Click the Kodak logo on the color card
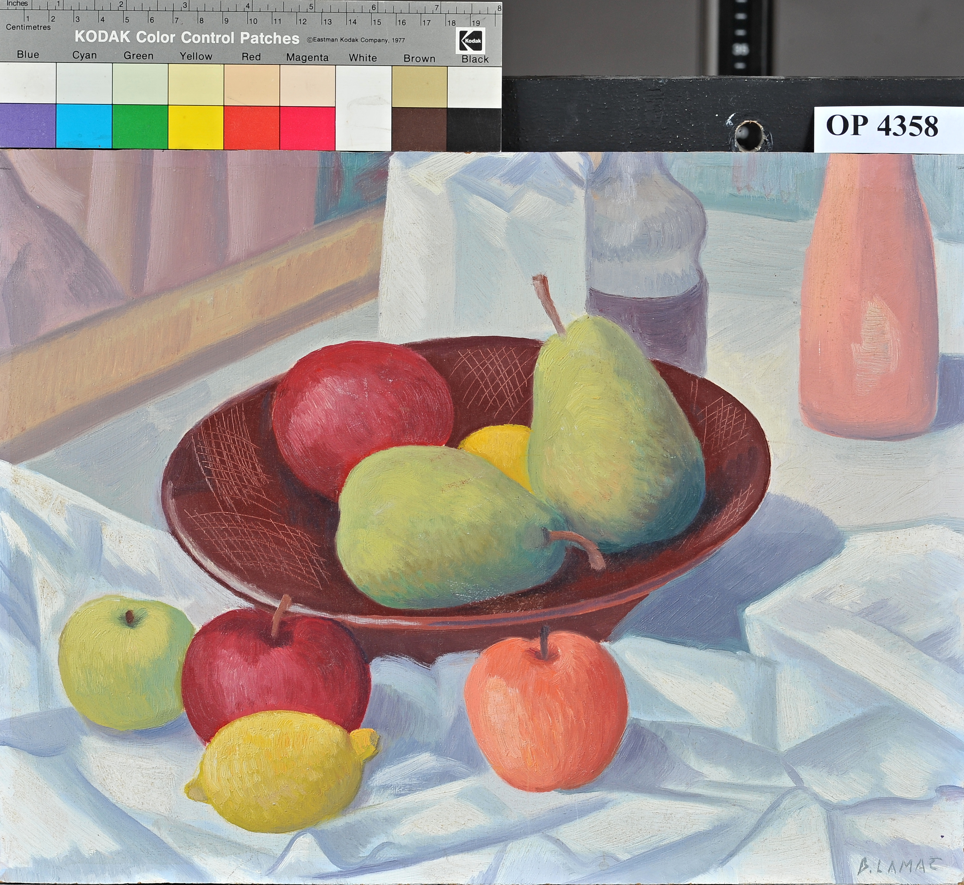 [x=471, y=40]
